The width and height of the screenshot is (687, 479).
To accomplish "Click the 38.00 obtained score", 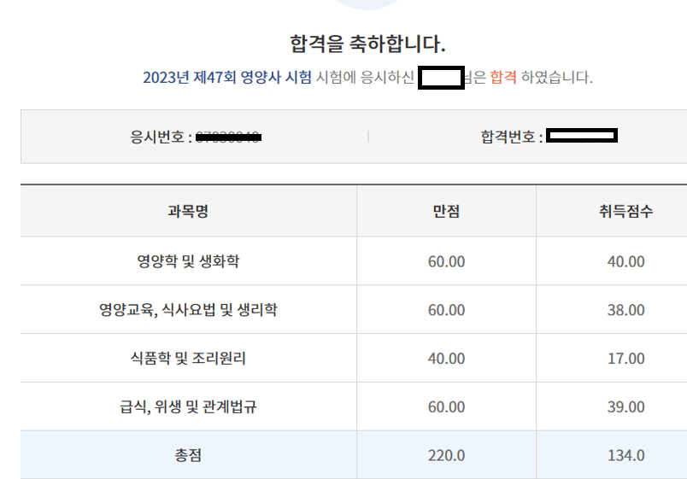I will [625, 310].
